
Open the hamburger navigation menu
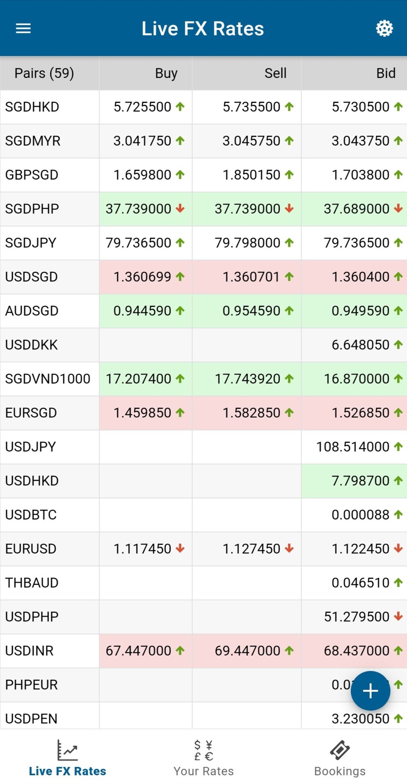tap(23, 28)
